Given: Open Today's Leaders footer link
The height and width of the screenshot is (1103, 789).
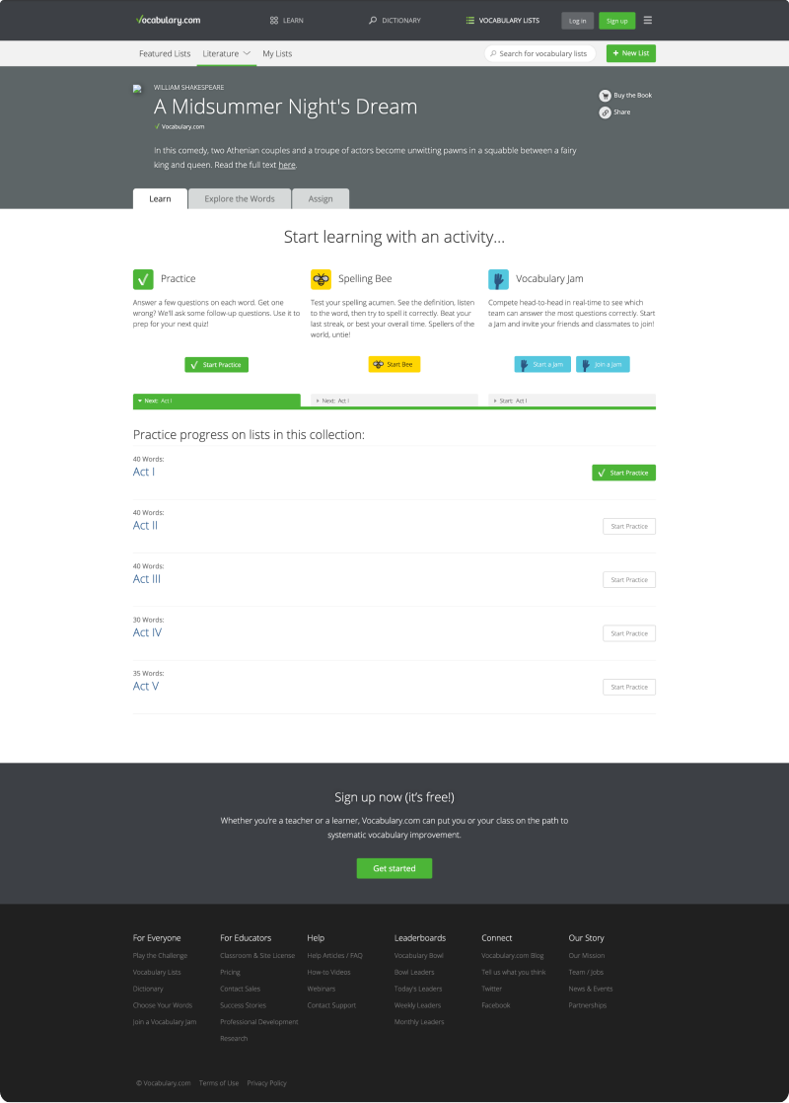Looking at the screenshot, I should (x=418, y=989).
